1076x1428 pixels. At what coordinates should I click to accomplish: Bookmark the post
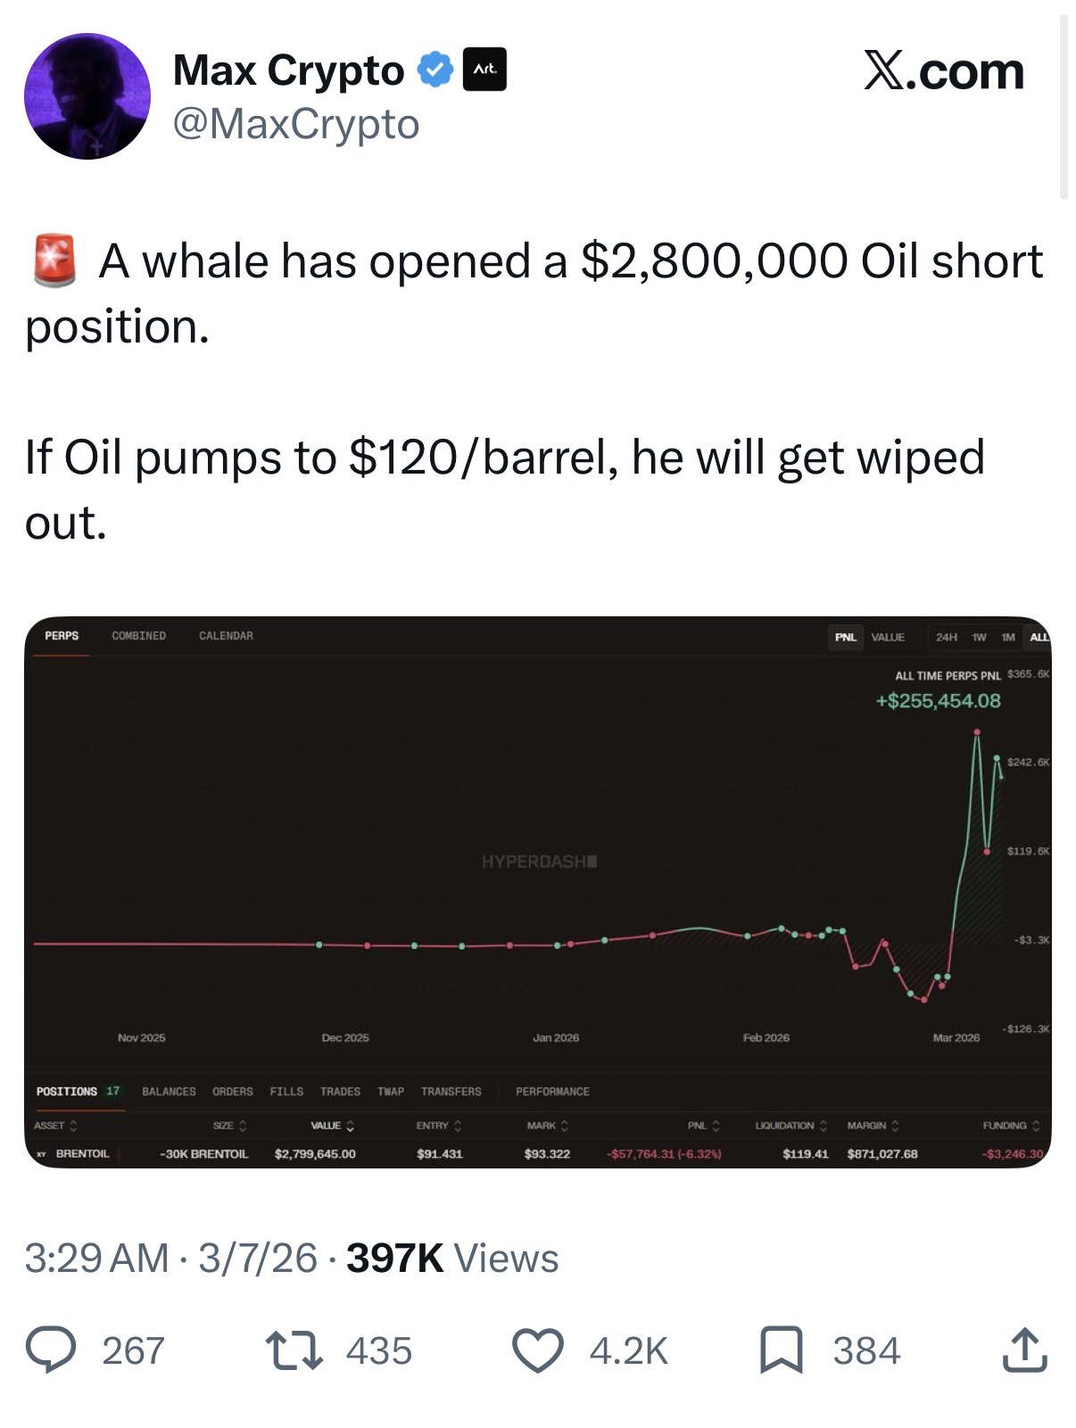[x=782, y=1350]
